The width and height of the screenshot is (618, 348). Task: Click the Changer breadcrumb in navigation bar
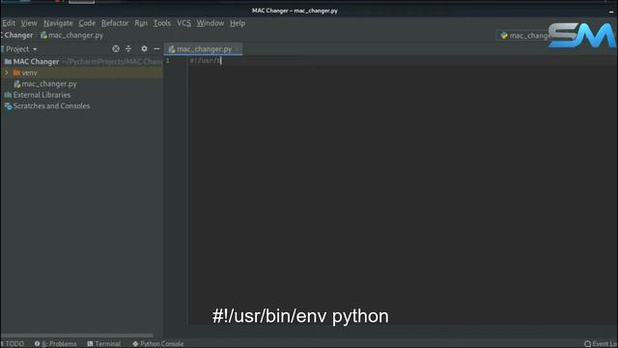(x=18, y=35)
